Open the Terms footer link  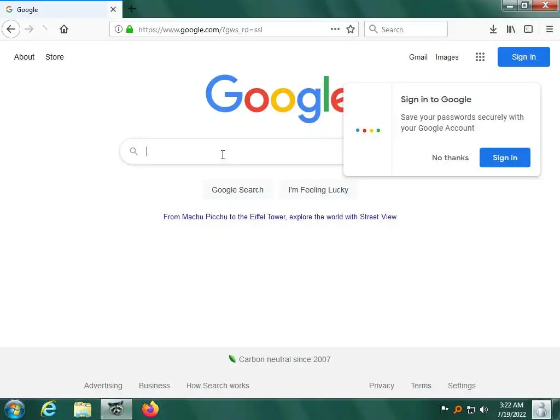click(x=421, y=386)
